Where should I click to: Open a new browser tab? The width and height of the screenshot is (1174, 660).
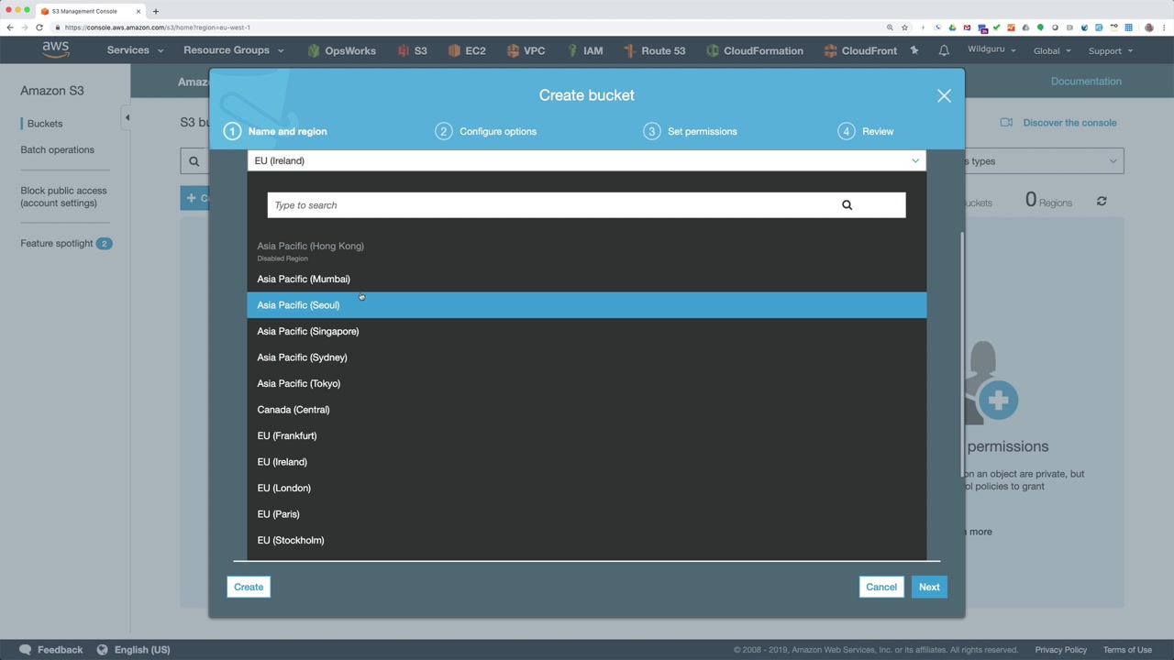156,11
